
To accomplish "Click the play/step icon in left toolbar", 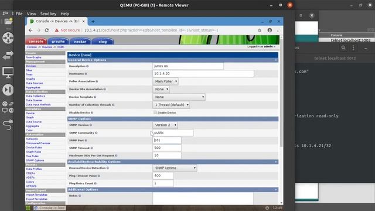I will 8,90.
